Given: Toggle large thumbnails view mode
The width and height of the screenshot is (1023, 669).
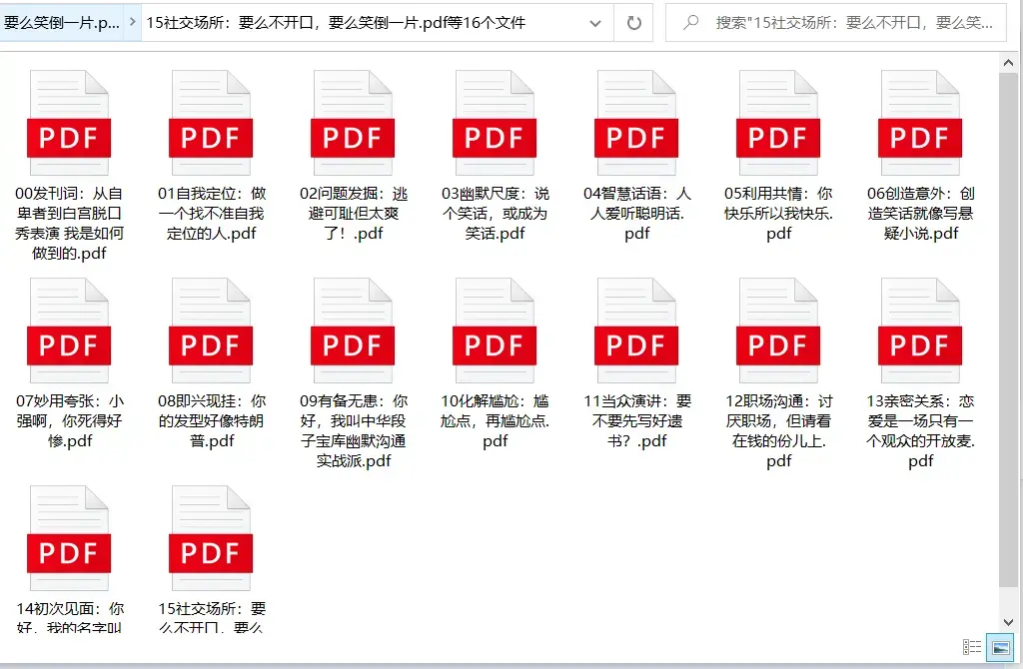Looking at the screenshot, I should click(998, 646).
